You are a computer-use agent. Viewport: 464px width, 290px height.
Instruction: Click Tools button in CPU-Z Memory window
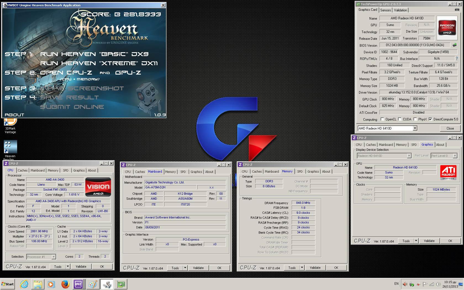[x=292, y=268]
